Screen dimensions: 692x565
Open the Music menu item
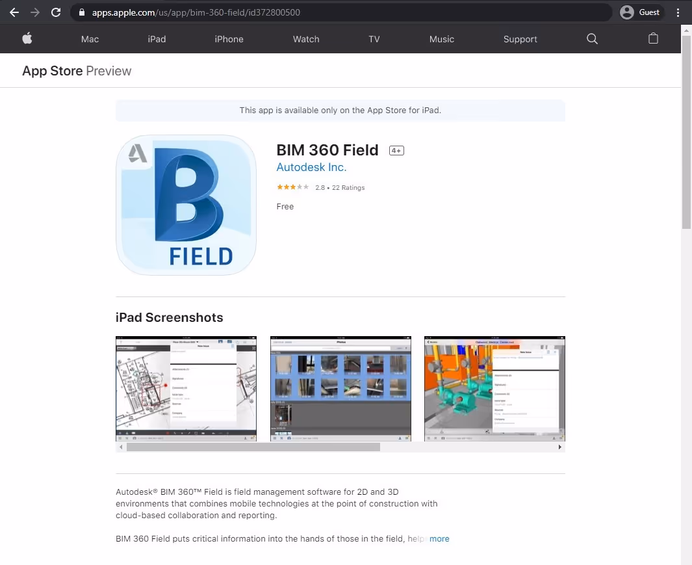click(442, 39)
